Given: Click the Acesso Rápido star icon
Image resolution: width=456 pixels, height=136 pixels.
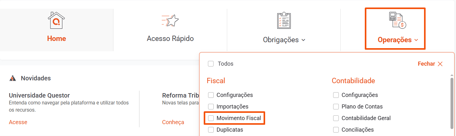Looking at the screenshot, I should click(170, 20).
